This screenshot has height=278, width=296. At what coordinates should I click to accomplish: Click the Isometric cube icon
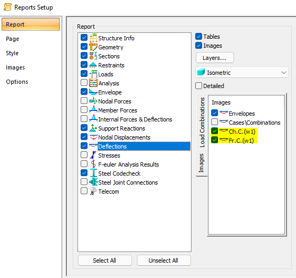click(x=201, y=72)
